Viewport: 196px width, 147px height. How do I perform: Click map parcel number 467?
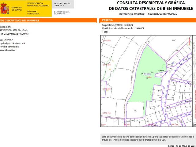point(174,40)
